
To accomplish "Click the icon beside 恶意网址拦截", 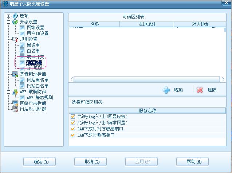I will point(15,74).
